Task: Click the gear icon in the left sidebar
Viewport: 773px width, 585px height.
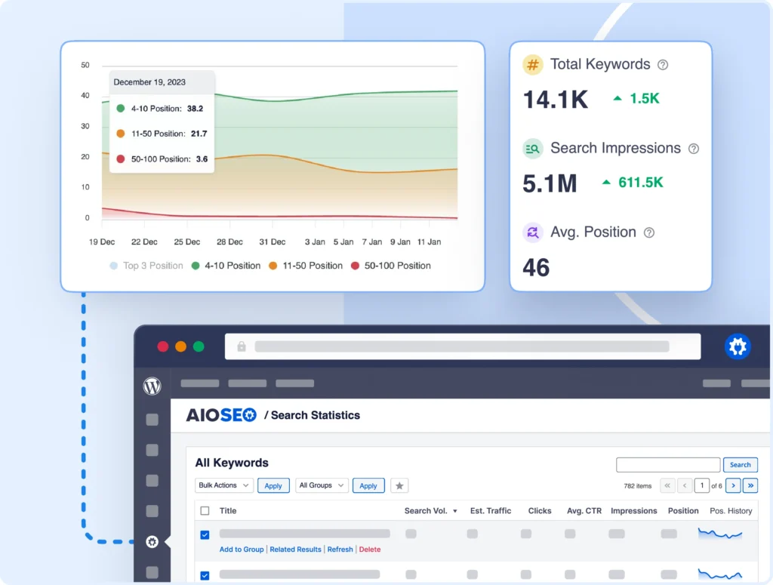Action: pos(152,542)
